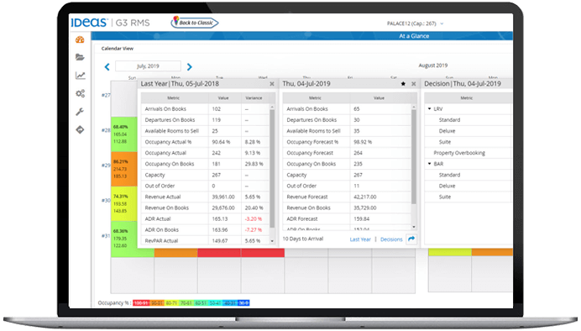Click the Calendar View label

[x=117, y=48]
